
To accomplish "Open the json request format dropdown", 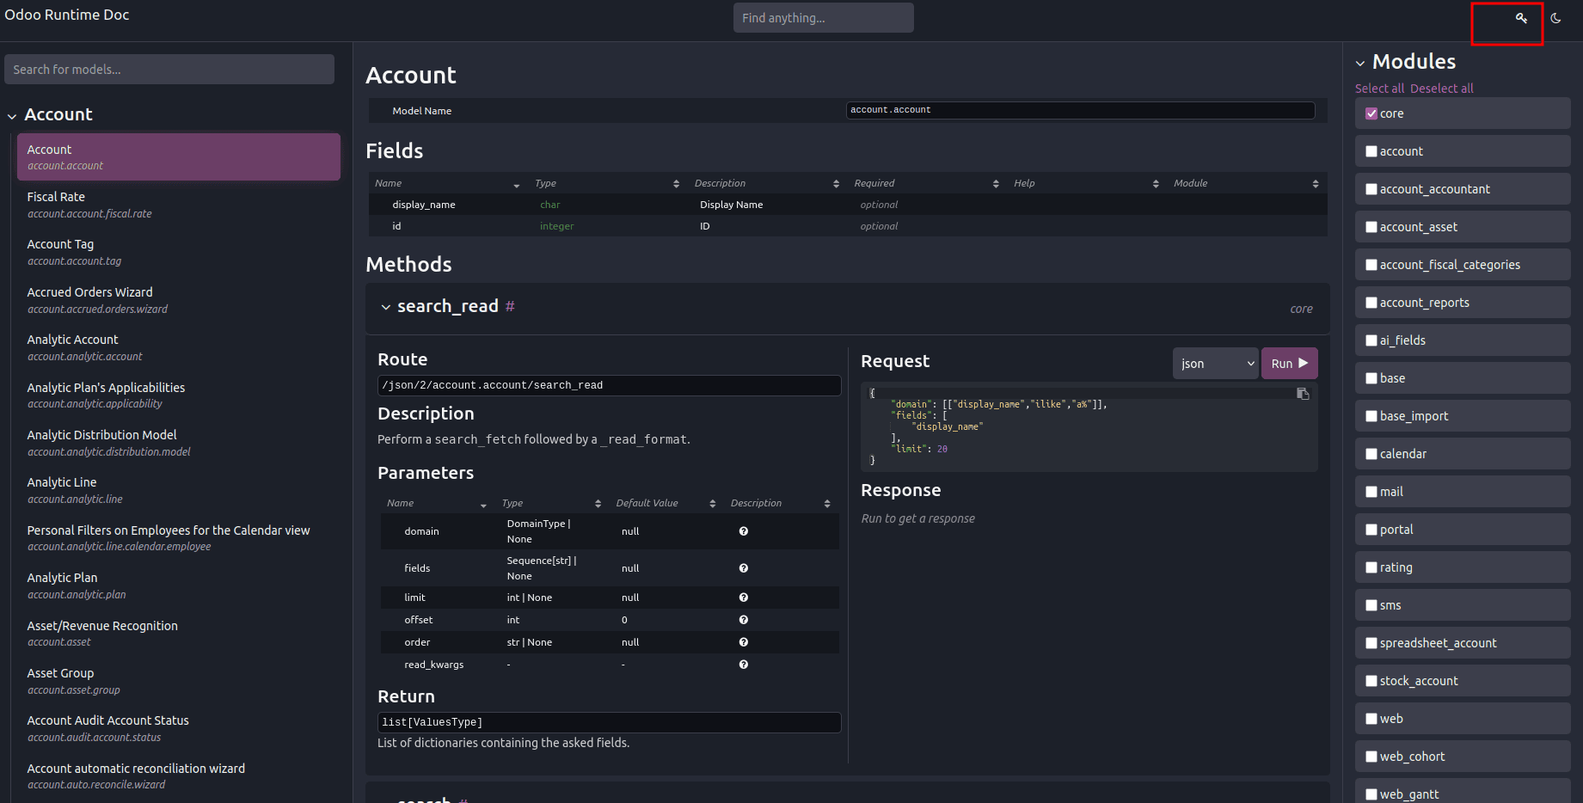I will point(1216,364).
